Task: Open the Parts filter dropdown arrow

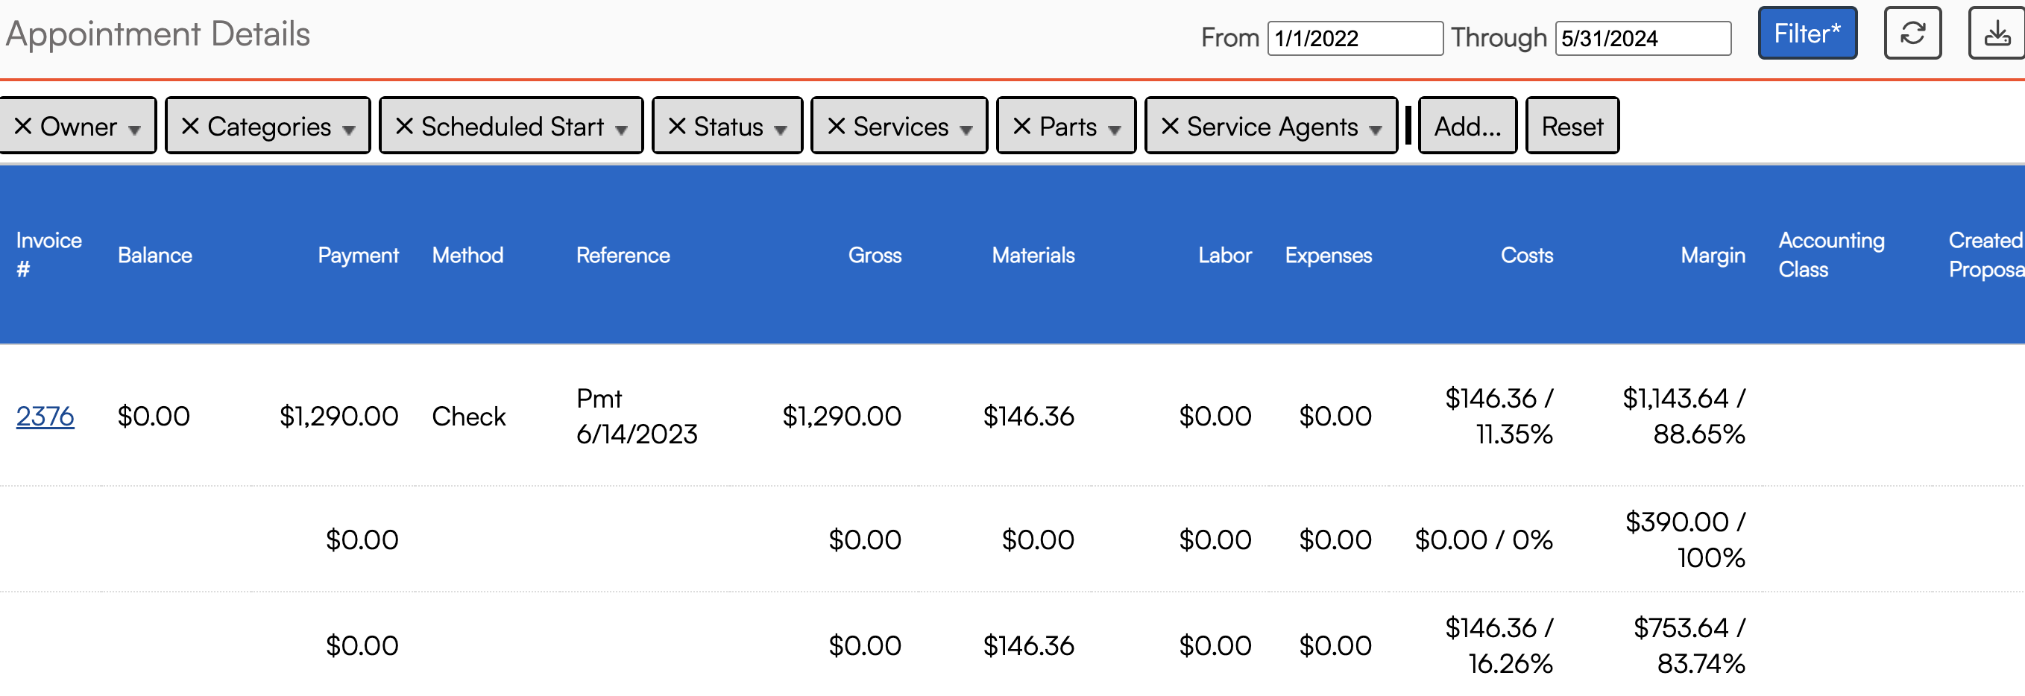Action: pyautogui.click(x=1114, y=130)
